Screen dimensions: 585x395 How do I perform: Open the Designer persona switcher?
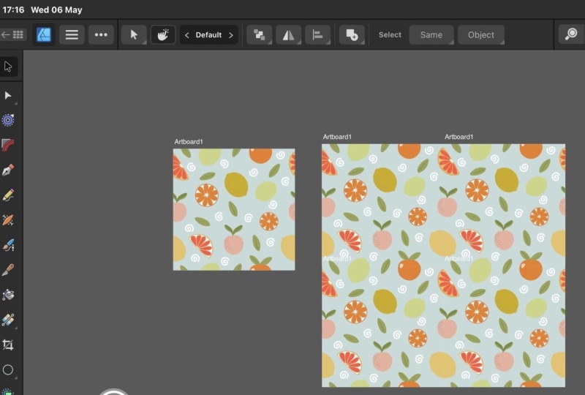[x=44, y=34]
